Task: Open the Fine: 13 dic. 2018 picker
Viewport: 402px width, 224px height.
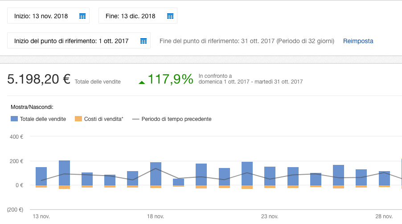Action: tap(131, 16)
